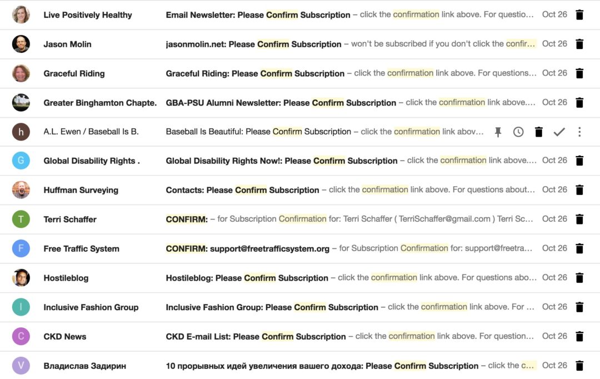600x379 pixels.
Task: Pin the Baseball Is Beautiful email
Action: (498, 132)
